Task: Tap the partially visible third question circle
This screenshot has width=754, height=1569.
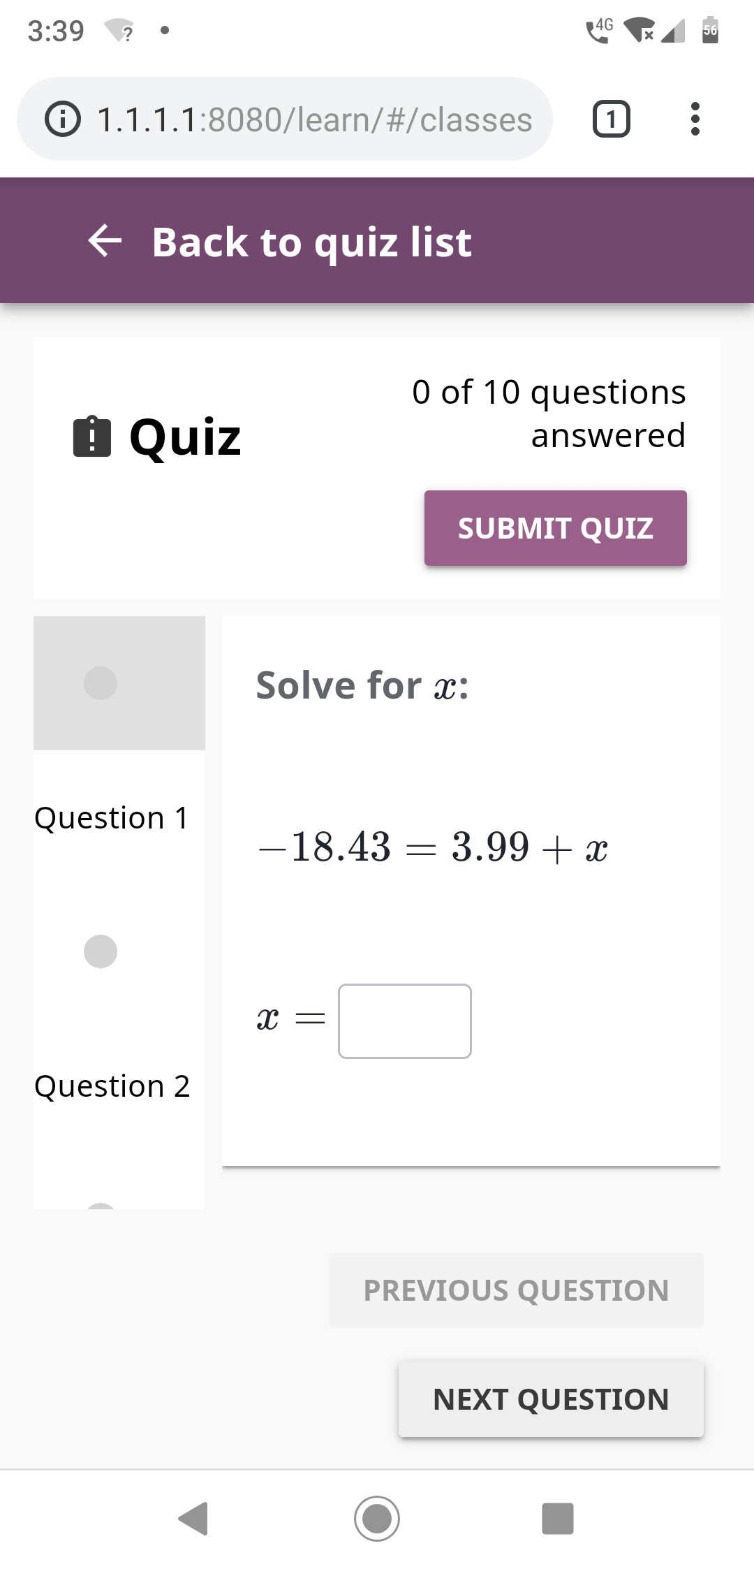Action: pyautogui.click(x=100, y=1207)
